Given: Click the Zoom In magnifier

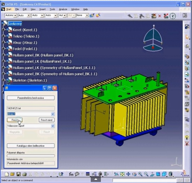Looking at the screenshot, I should pyautogui.click(x=140, y=174).
